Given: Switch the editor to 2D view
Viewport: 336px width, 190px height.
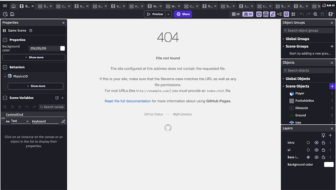Looking at the screenshot, I should (236, 14).
